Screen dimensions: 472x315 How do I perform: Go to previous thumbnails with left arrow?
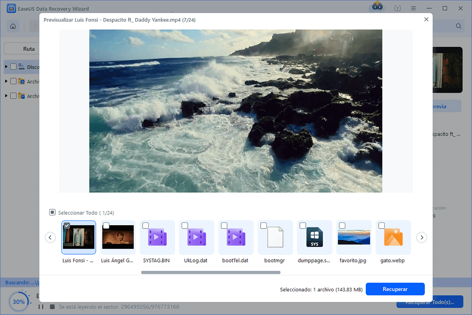click(x=51, y=237)
